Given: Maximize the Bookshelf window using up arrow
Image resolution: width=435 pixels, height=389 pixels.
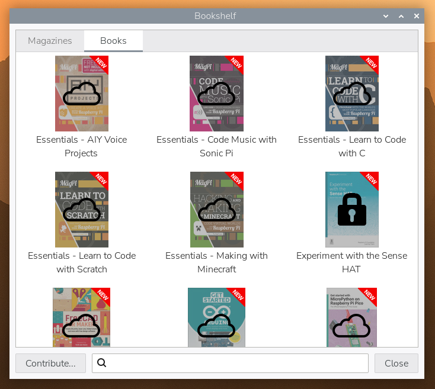Looking at the screenshot, I should pos(401,16).
